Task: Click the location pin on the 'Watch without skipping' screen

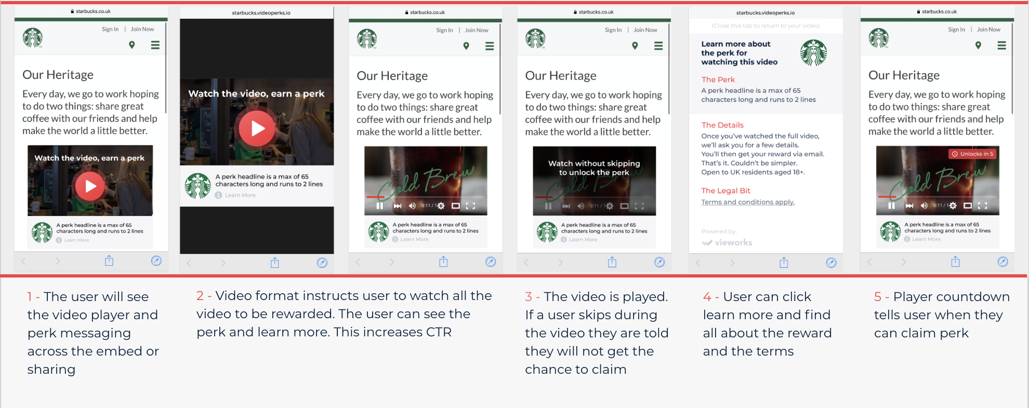Action: pyautogui.click(x=635, y=46)
